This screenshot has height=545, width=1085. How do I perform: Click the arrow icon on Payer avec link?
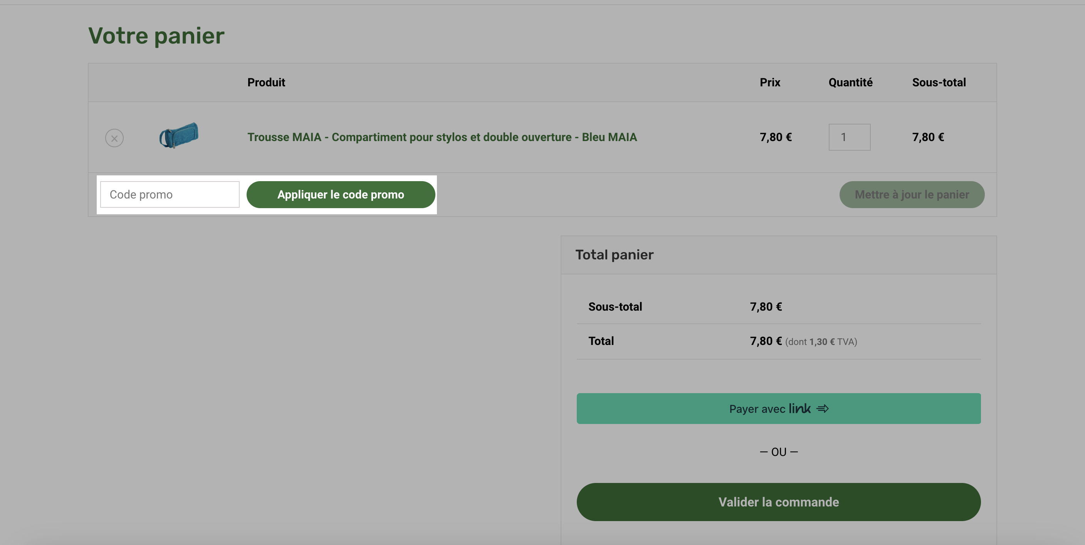(x=822, y=409)
